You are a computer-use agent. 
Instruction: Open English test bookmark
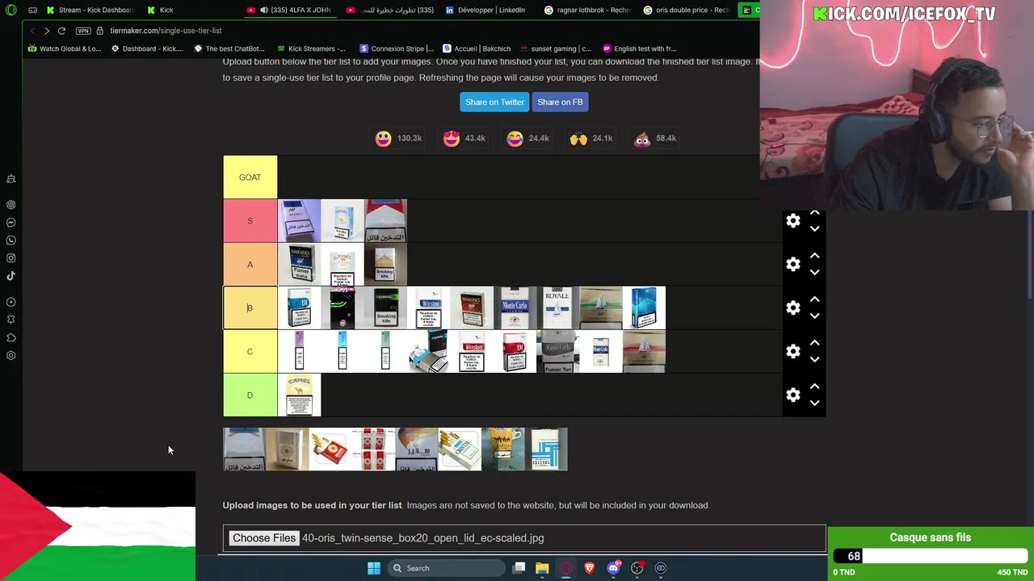coord(639,48)
